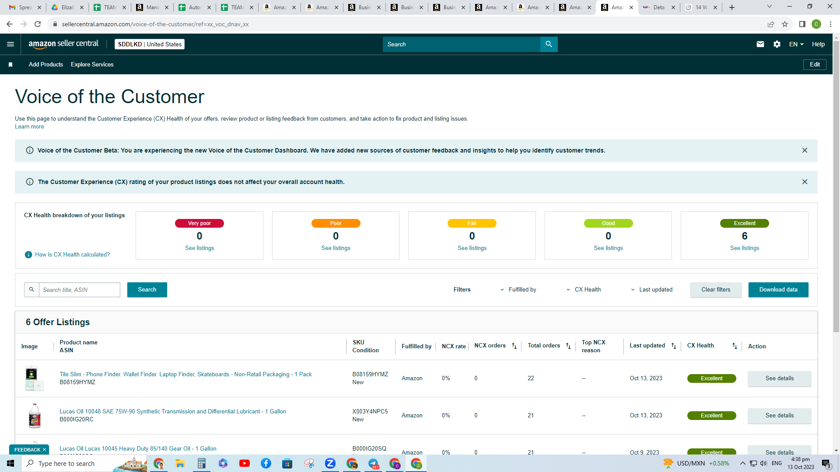See details for Lucas Oil 10048 listing
This screenshot has height=472, width=840.
click(x=779, y=416)
